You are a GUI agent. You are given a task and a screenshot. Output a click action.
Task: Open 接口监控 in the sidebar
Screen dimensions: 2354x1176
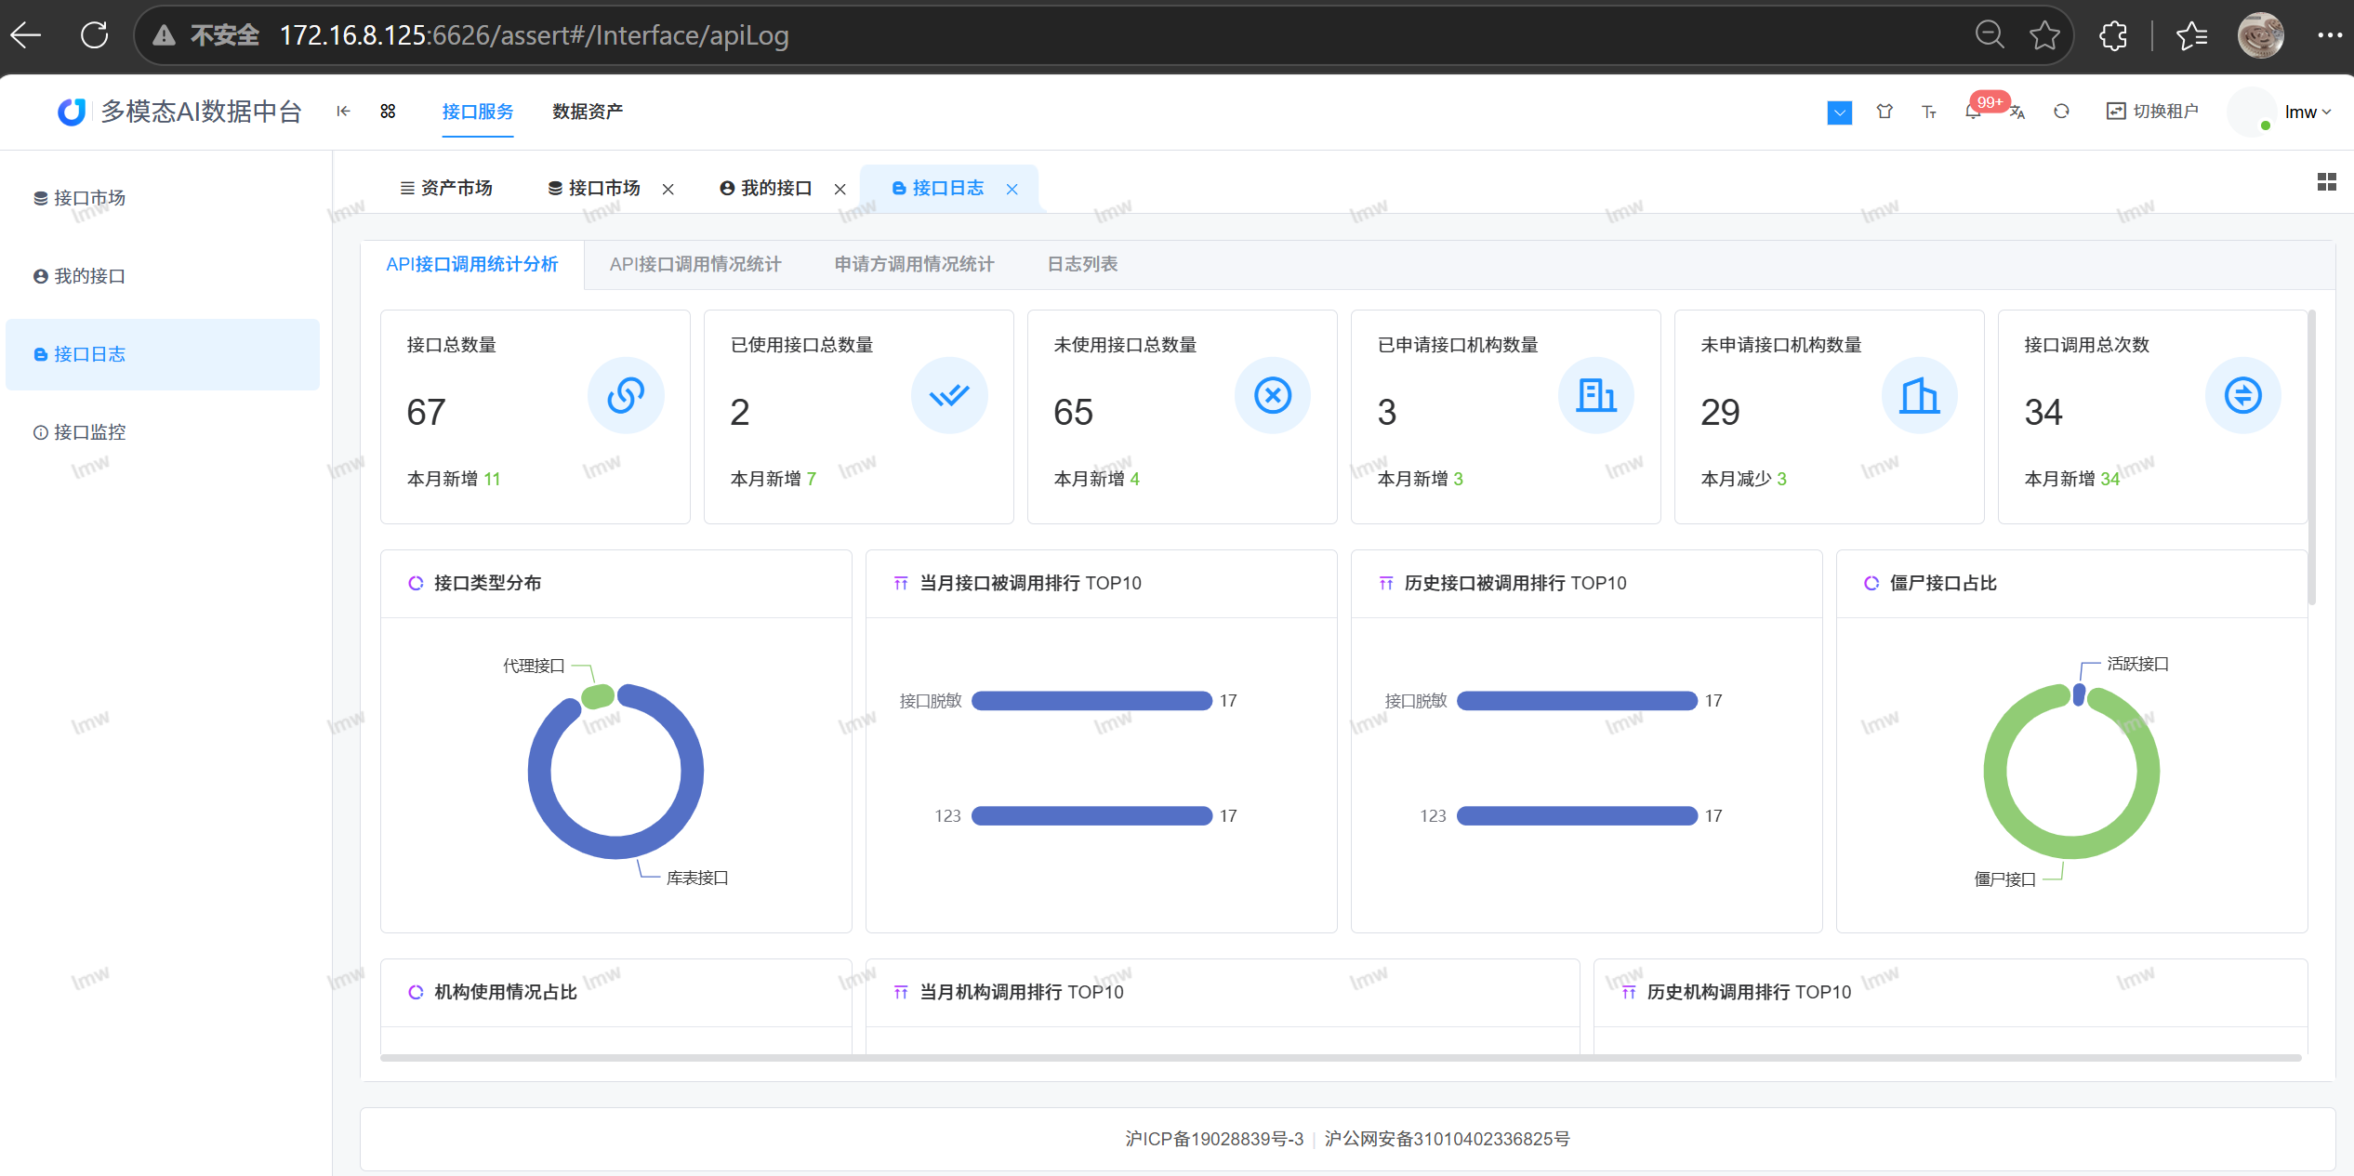pos(163,432)
